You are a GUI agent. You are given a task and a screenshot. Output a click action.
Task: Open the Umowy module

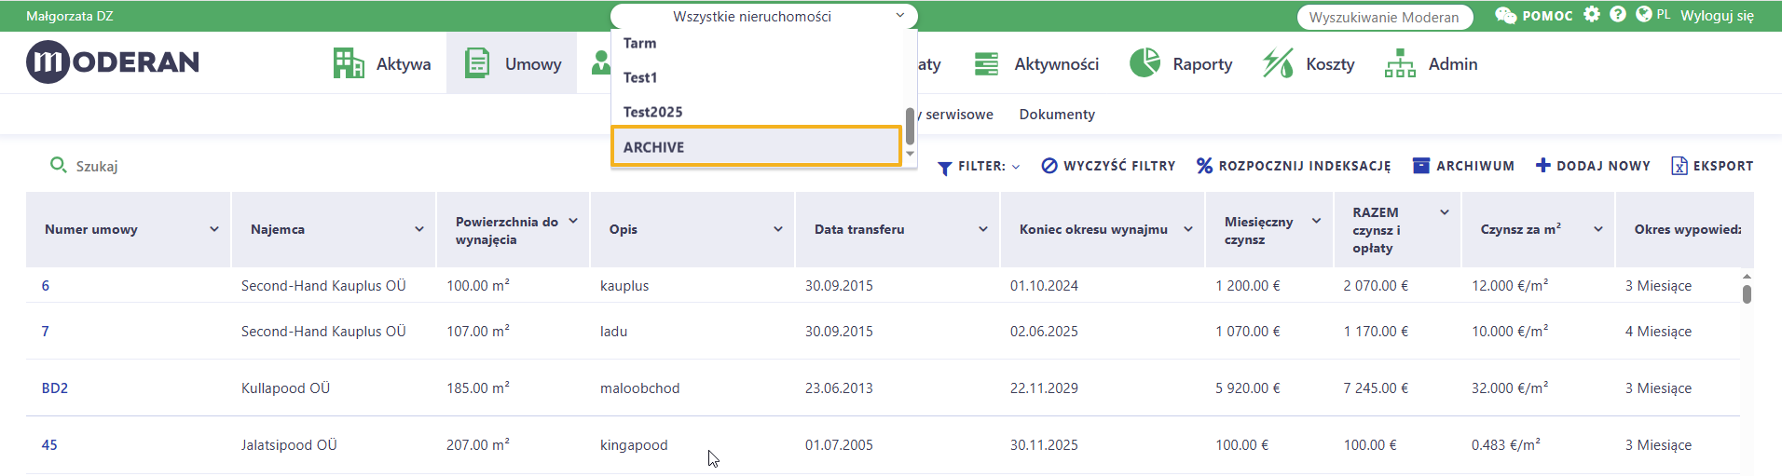512,63
